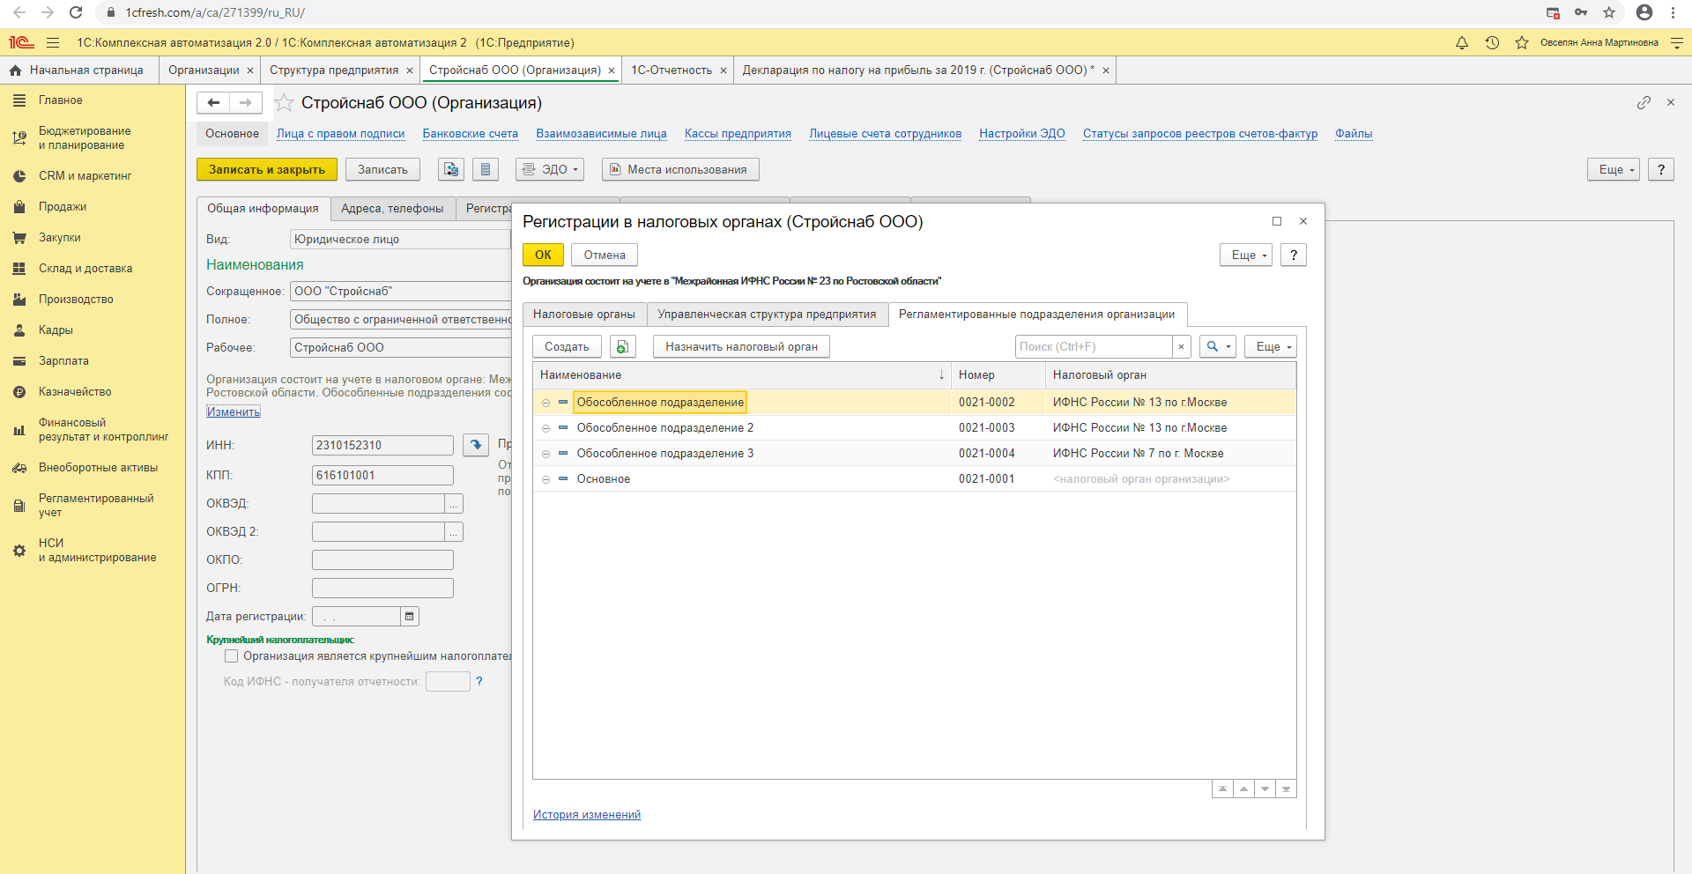Open ЭДО dropdown menu
This screenshot has height=874, width=1692.
click(x=550, y=169)
